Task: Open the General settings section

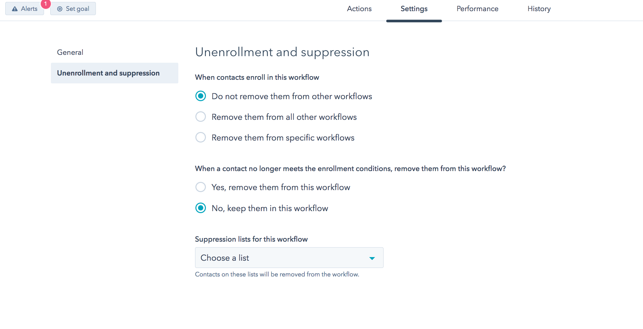Action: (70, 52)
